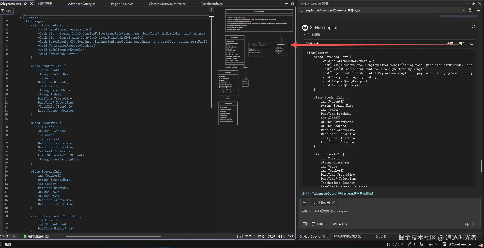Send the chat message

[x=474, y=224]
